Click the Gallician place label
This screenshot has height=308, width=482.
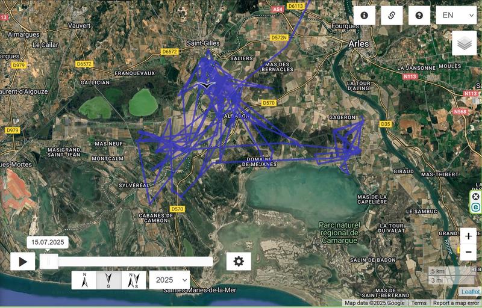pos(95,82)
